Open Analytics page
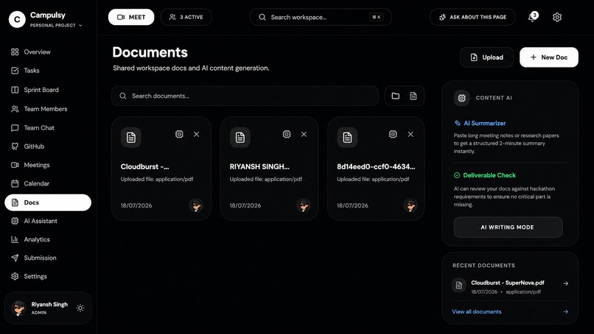The image size is (594, 334). pos(48,239)
